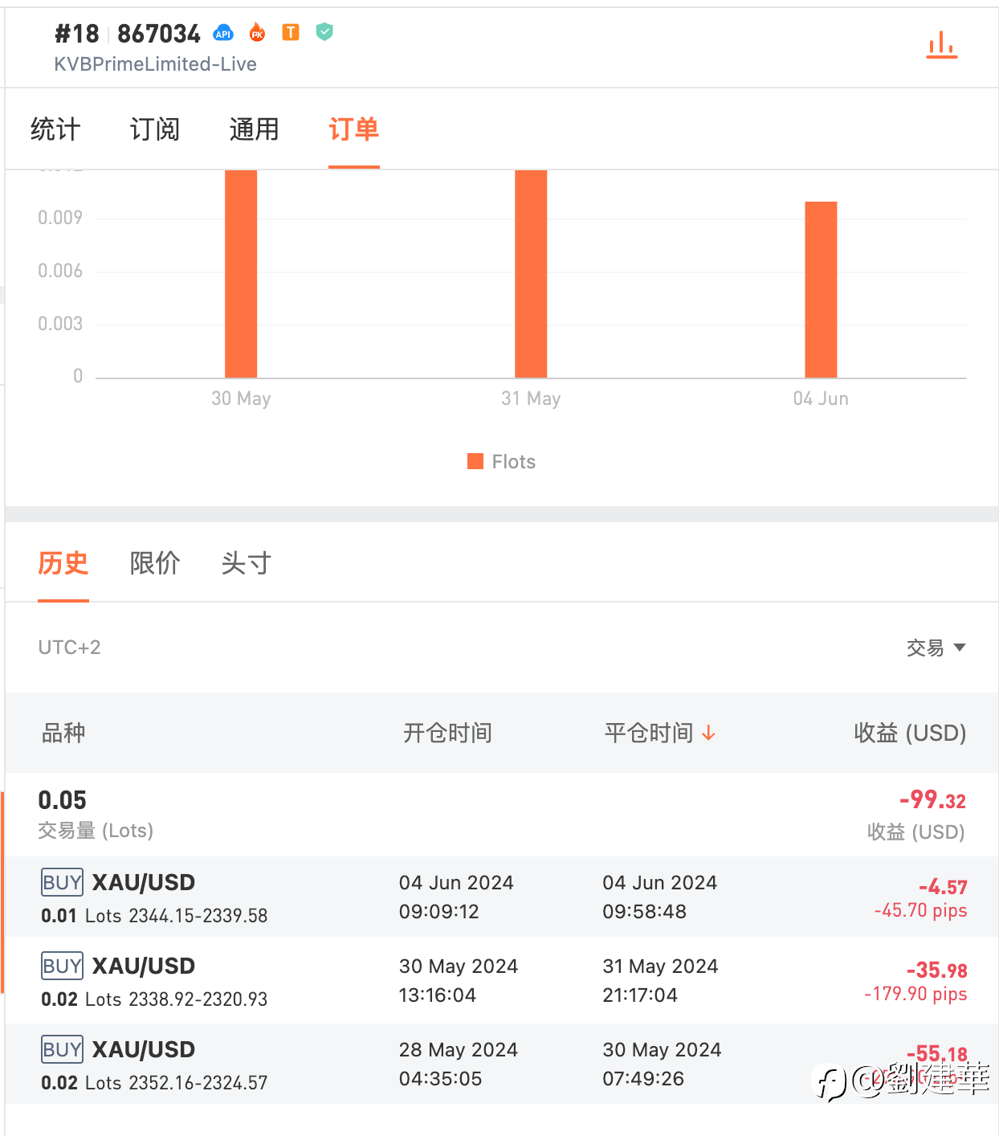
Task: Open the 限价 sub-tab
Action: tap(155, 563)
